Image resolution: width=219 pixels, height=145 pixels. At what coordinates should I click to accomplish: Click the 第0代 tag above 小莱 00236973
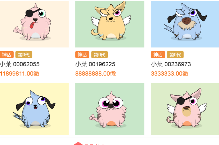175,55
